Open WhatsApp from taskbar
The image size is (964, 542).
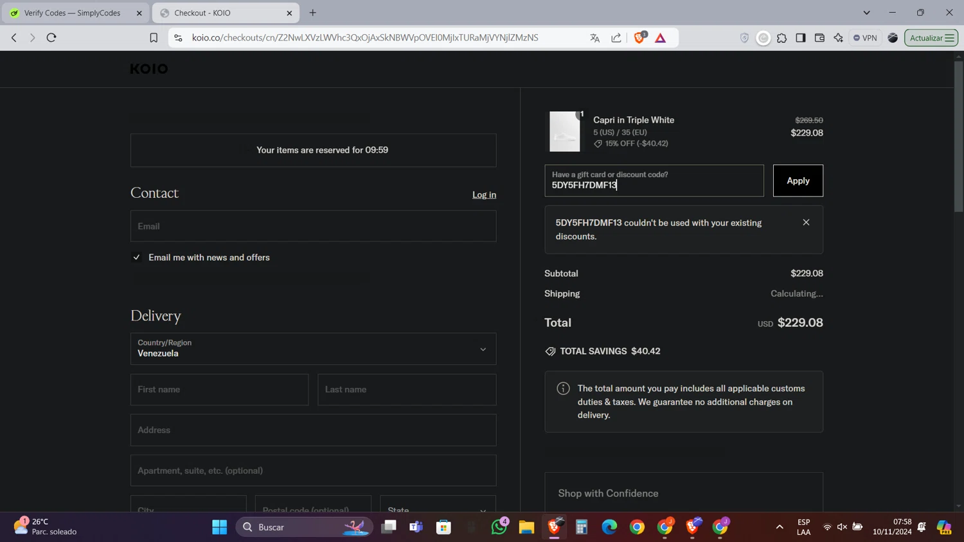[499, 527]
